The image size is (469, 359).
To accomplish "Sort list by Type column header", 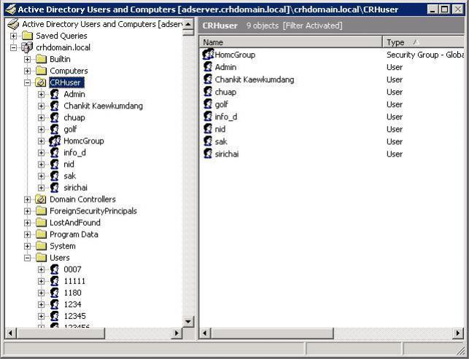I will tap(424, 42).
